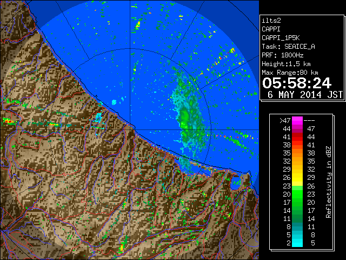Screen dimensions: 346x260
Task: Select the 'Task: SEAICE_A' line
Action: 288,47
